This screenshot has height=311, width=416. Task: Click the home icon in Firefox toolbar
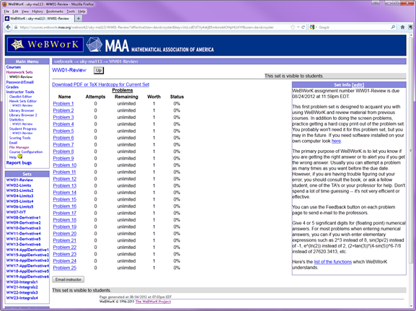pyautogui.click(x=402, y=27)
